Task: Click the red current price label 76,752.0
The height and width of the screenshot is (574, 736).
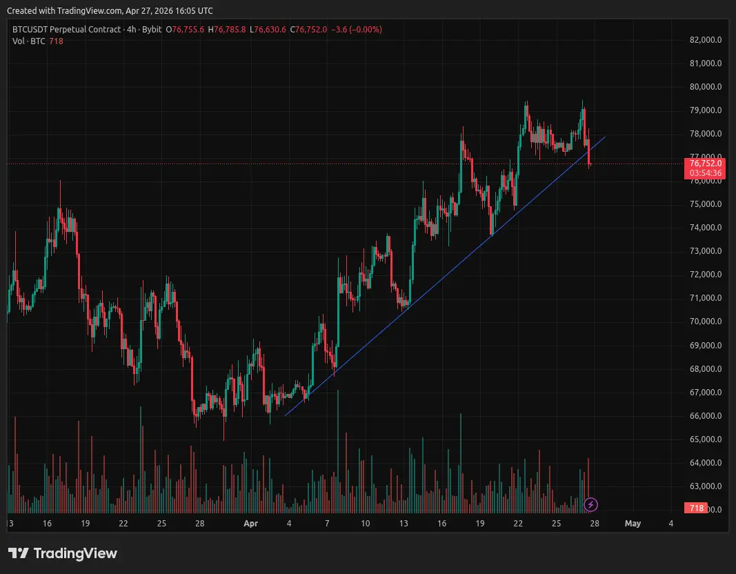Action: (705, 164)
